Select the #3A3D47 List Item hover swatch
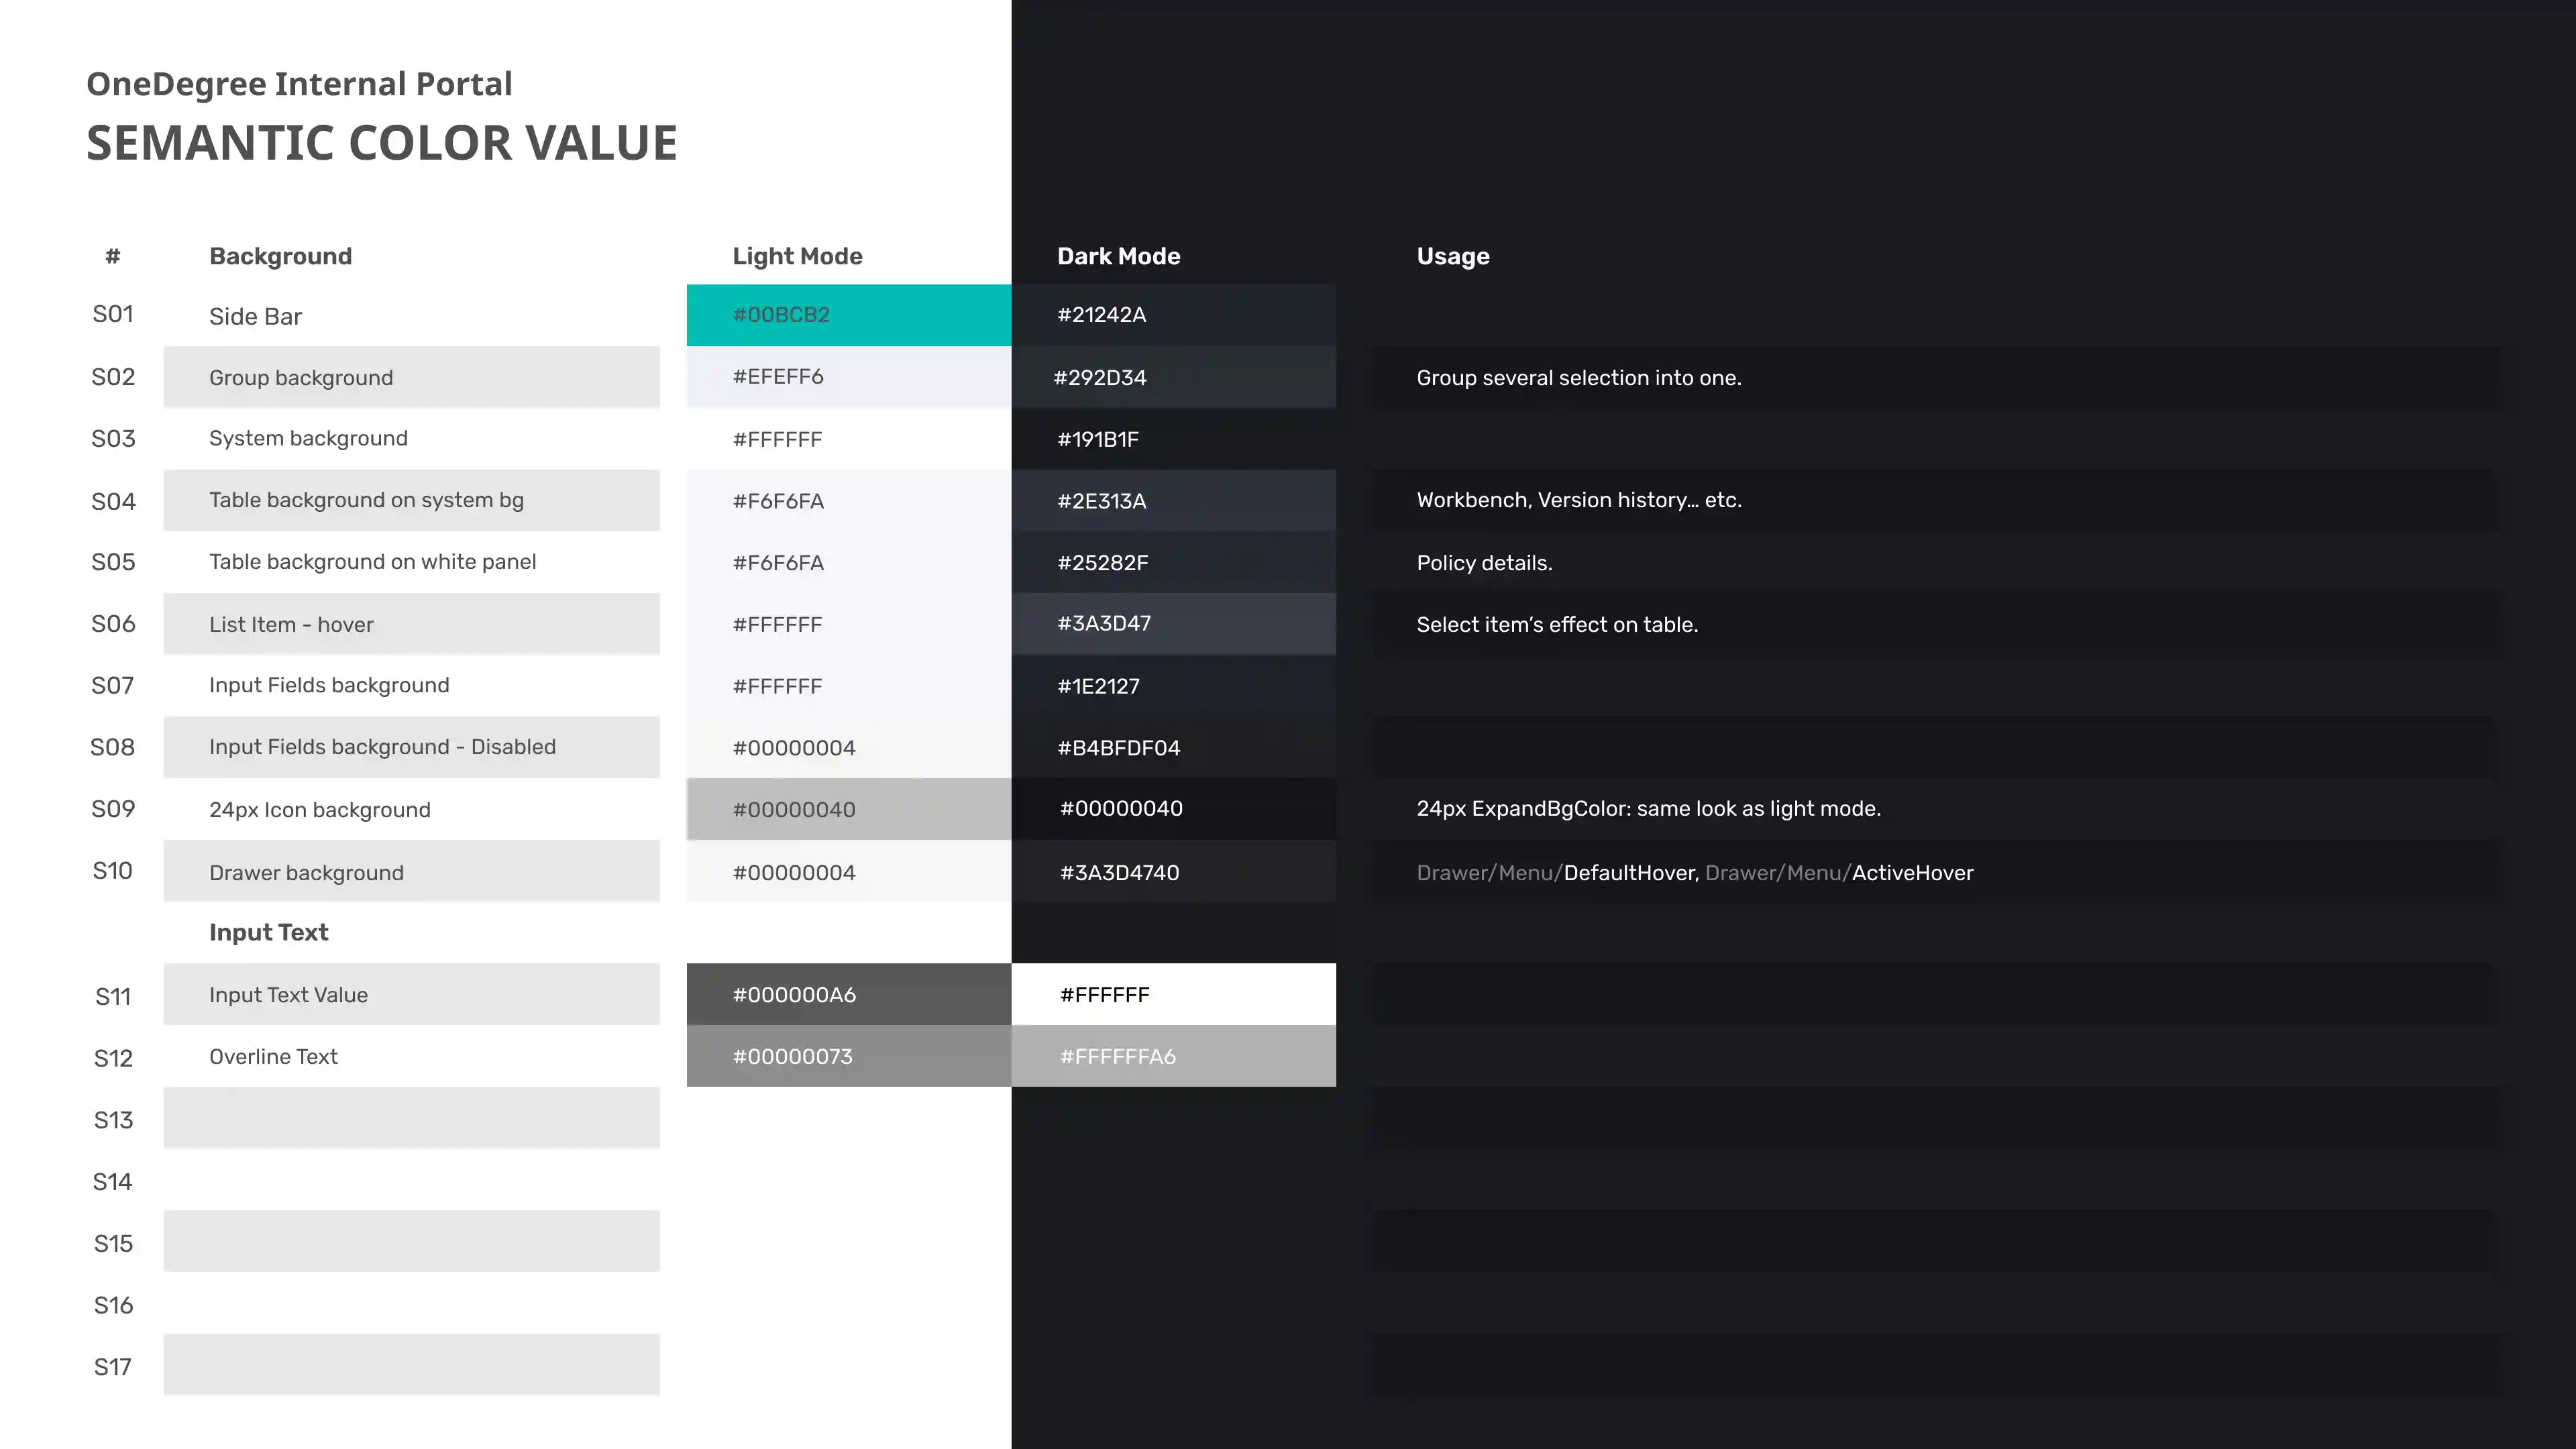 point(1173,624)
